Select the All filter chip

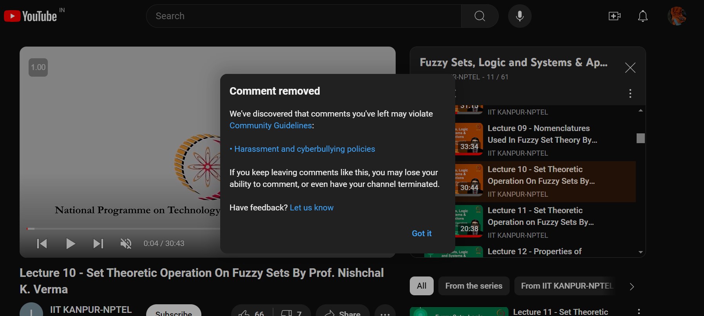click(x=422, y=286)
